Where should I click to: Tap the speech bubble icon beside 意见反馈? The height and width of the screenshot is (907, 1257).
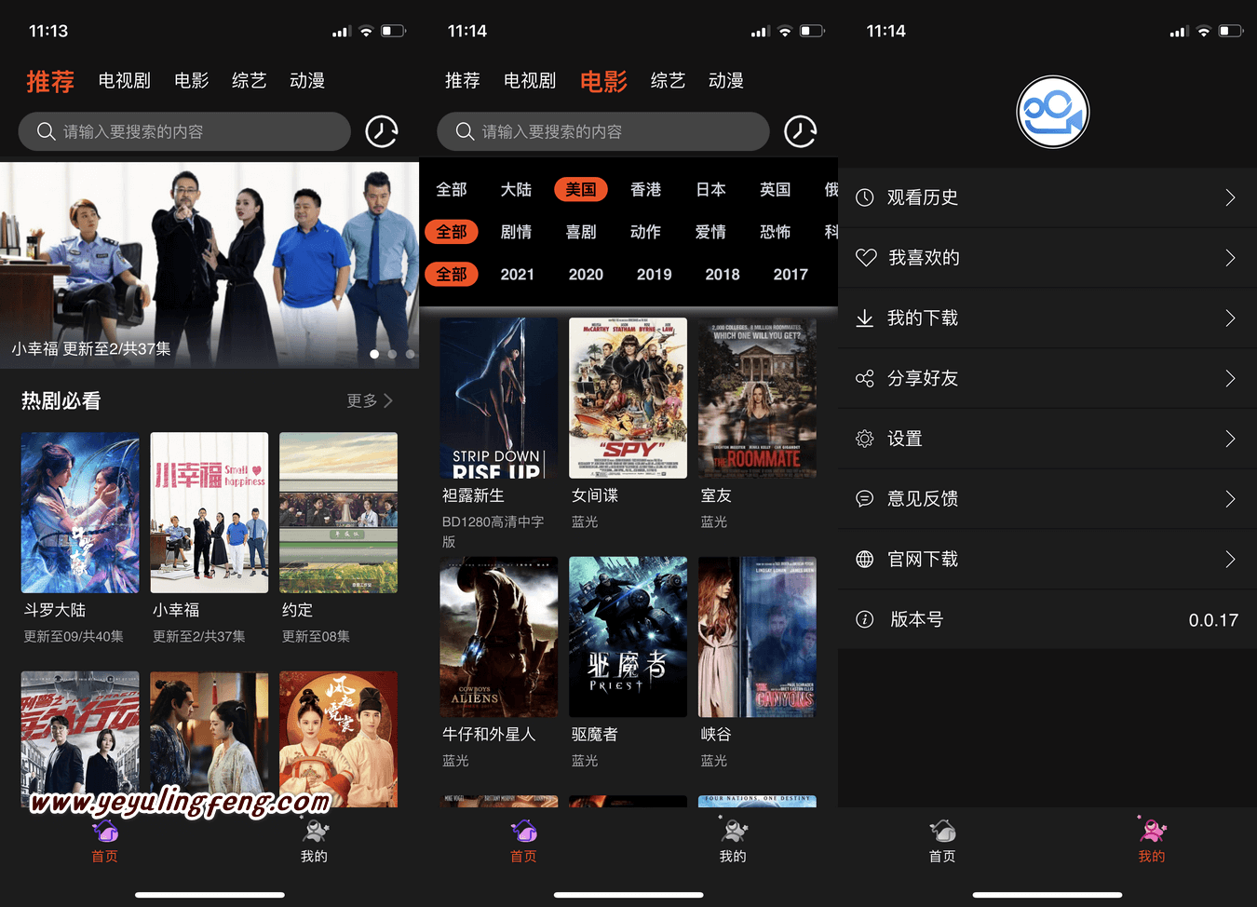point(865,499)
